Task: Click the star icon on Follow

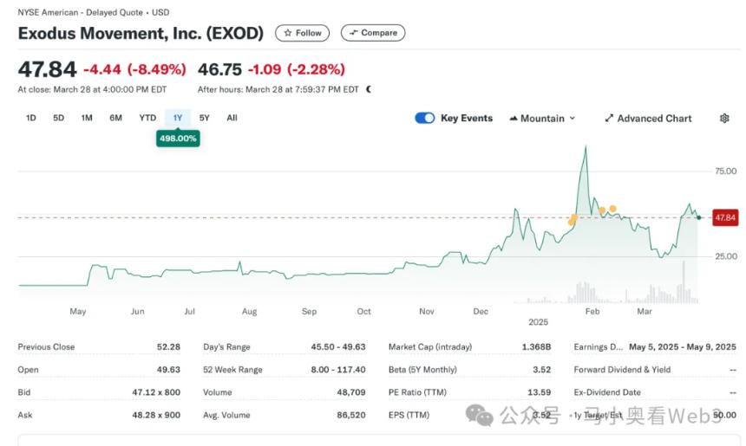Action: point(288,33)
